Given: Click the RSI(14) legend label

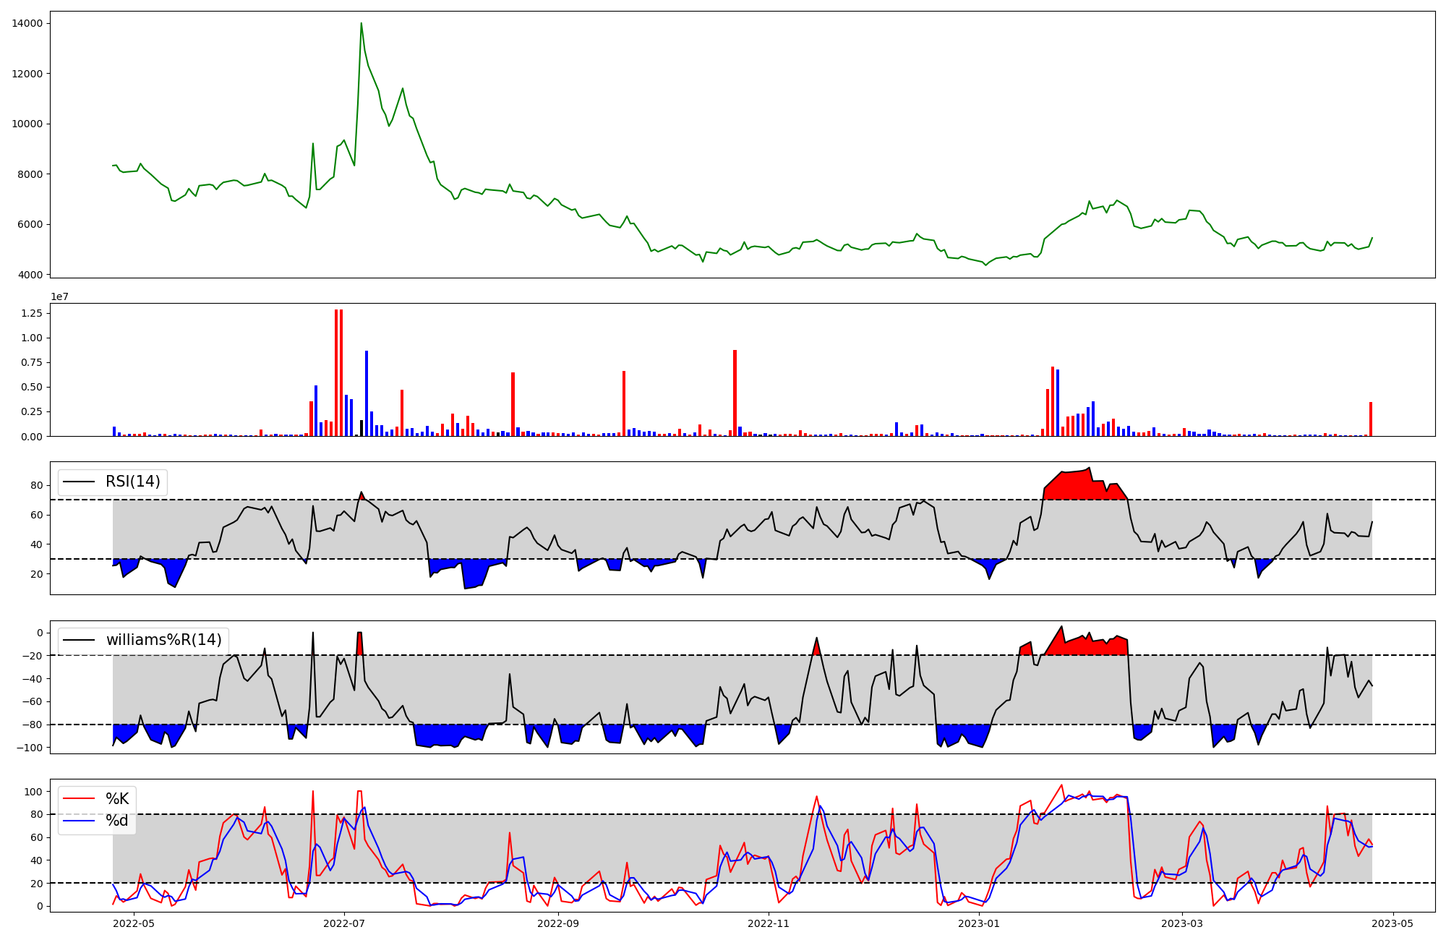Looking at the screenshot, I should [x=133, y=482].
